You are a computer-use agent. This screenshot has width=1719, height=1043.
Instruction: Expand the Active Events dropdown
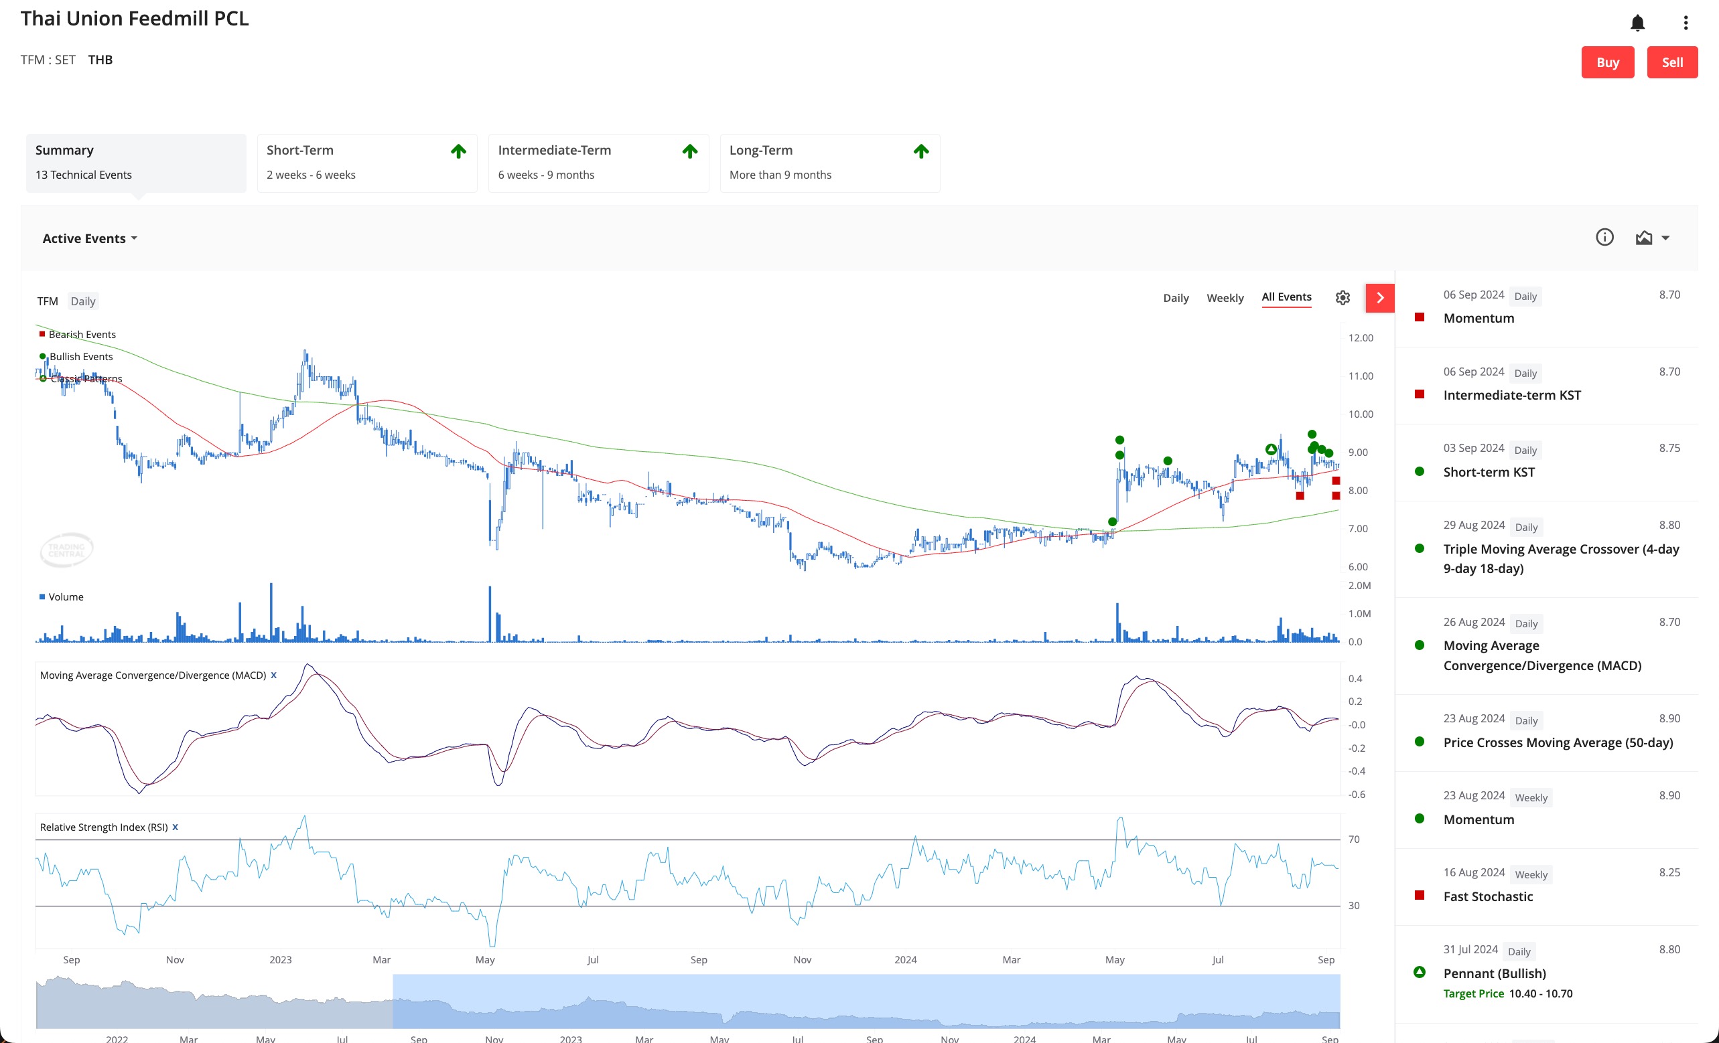click(x=90, y=238)
